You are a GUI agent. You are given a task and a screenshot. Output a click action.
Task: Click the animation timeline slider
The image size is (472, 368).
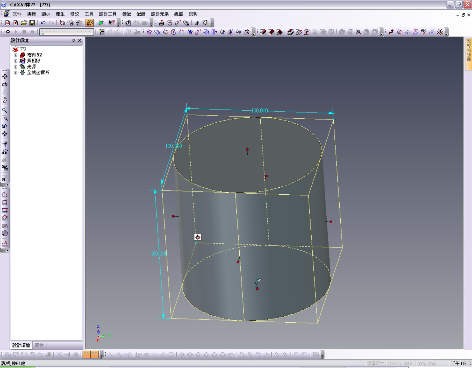point(67,32)
